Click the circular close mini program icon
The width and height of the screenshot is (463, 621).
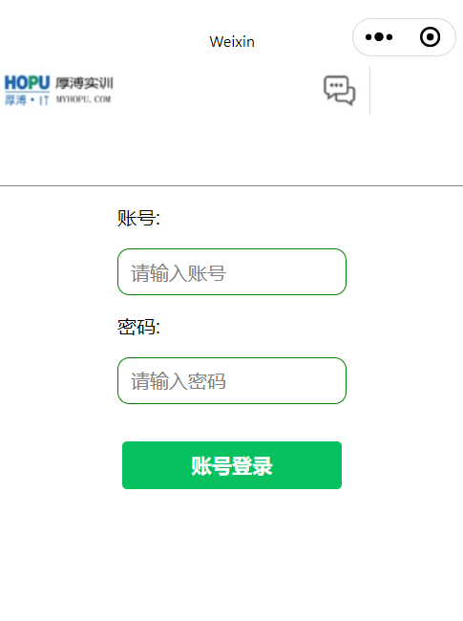coord(430,37)
